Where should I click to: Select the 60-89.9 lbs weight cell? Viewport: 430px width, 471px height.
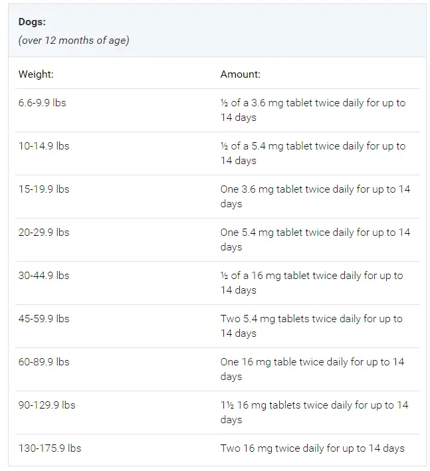click(x=44, y=362)
